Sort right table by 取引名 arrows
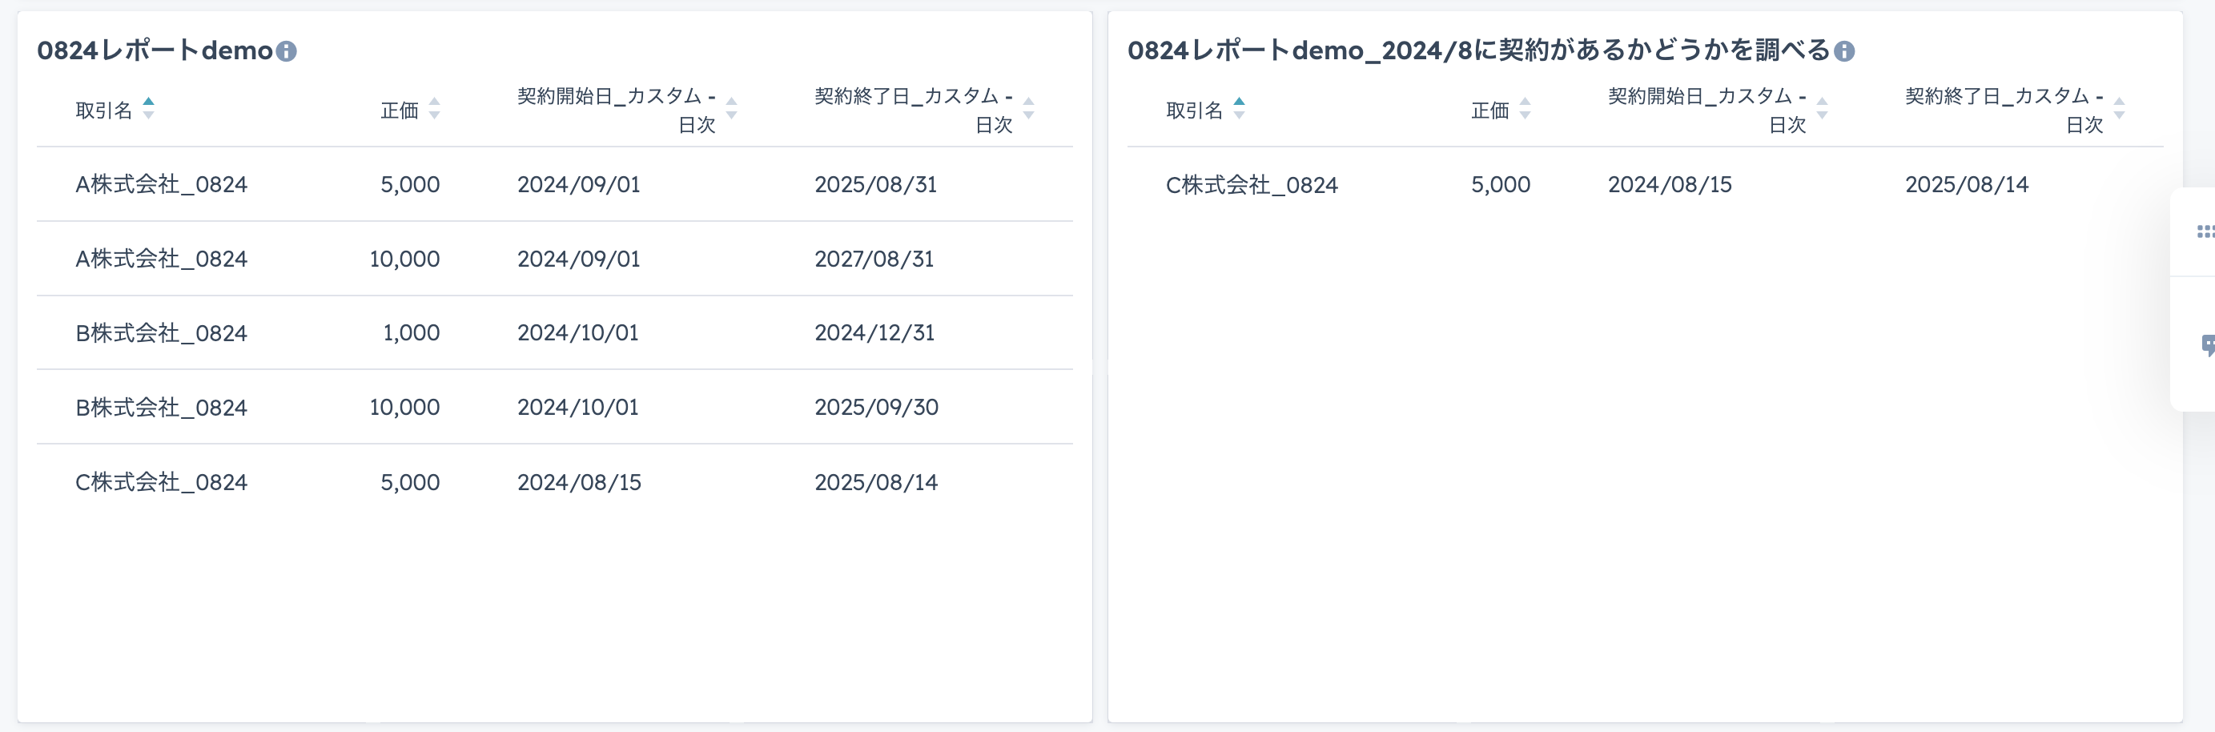Viewport: 2215px width, 732px height. tap(1239, 108)
